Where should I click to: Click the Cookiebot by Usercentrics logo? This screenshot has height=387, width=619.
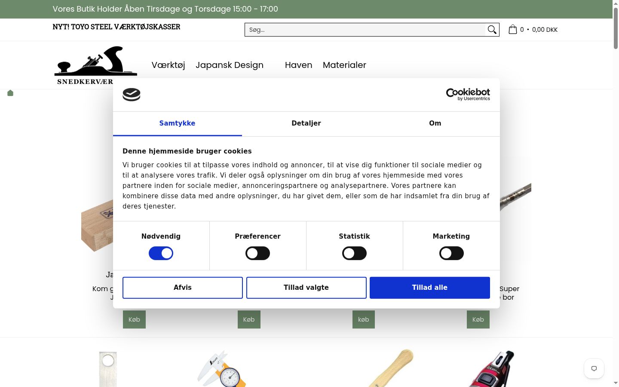point(468,95)
